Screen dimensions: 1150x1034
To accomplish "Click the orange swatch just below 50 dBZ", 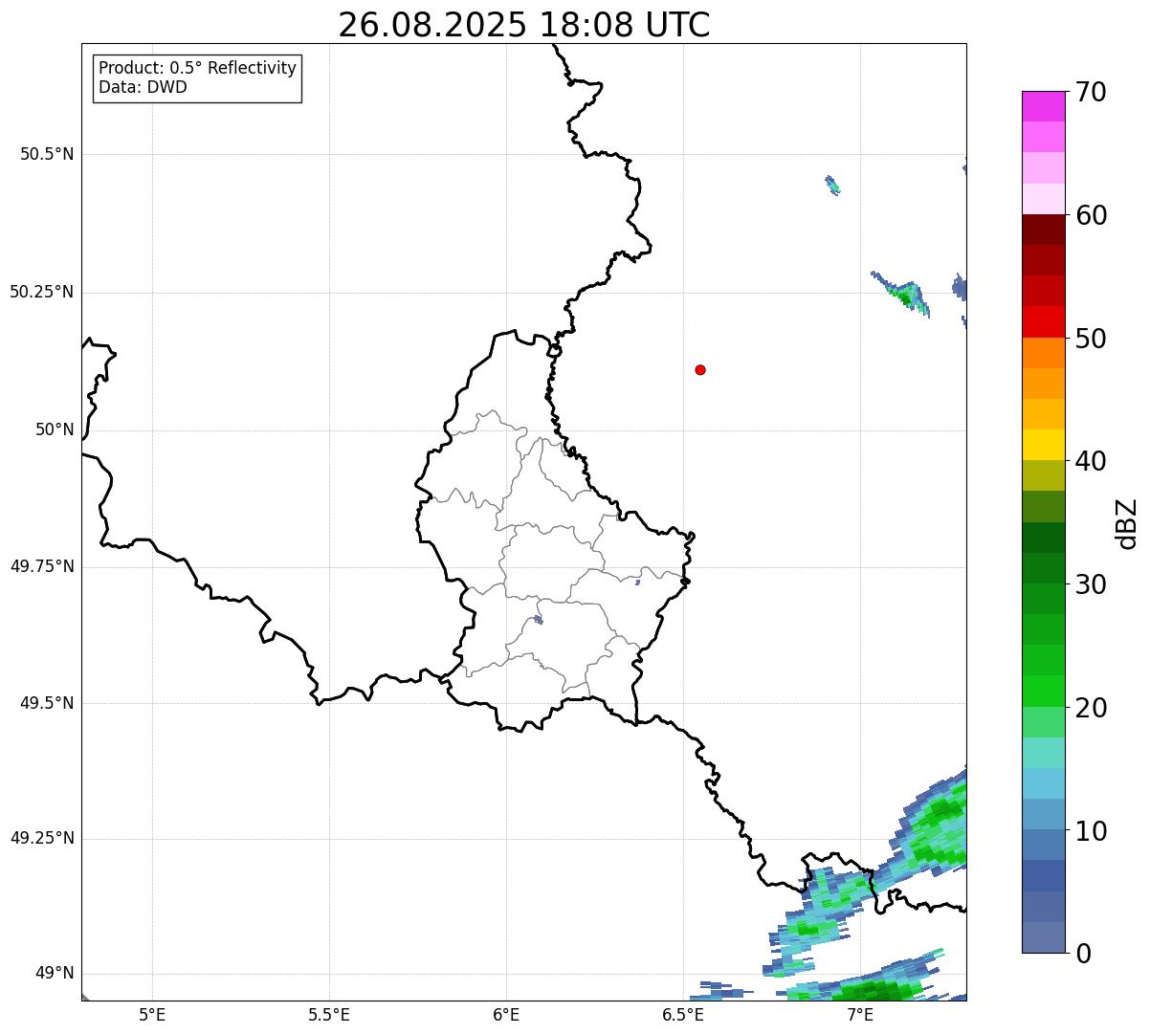I will pos(1043,352).
